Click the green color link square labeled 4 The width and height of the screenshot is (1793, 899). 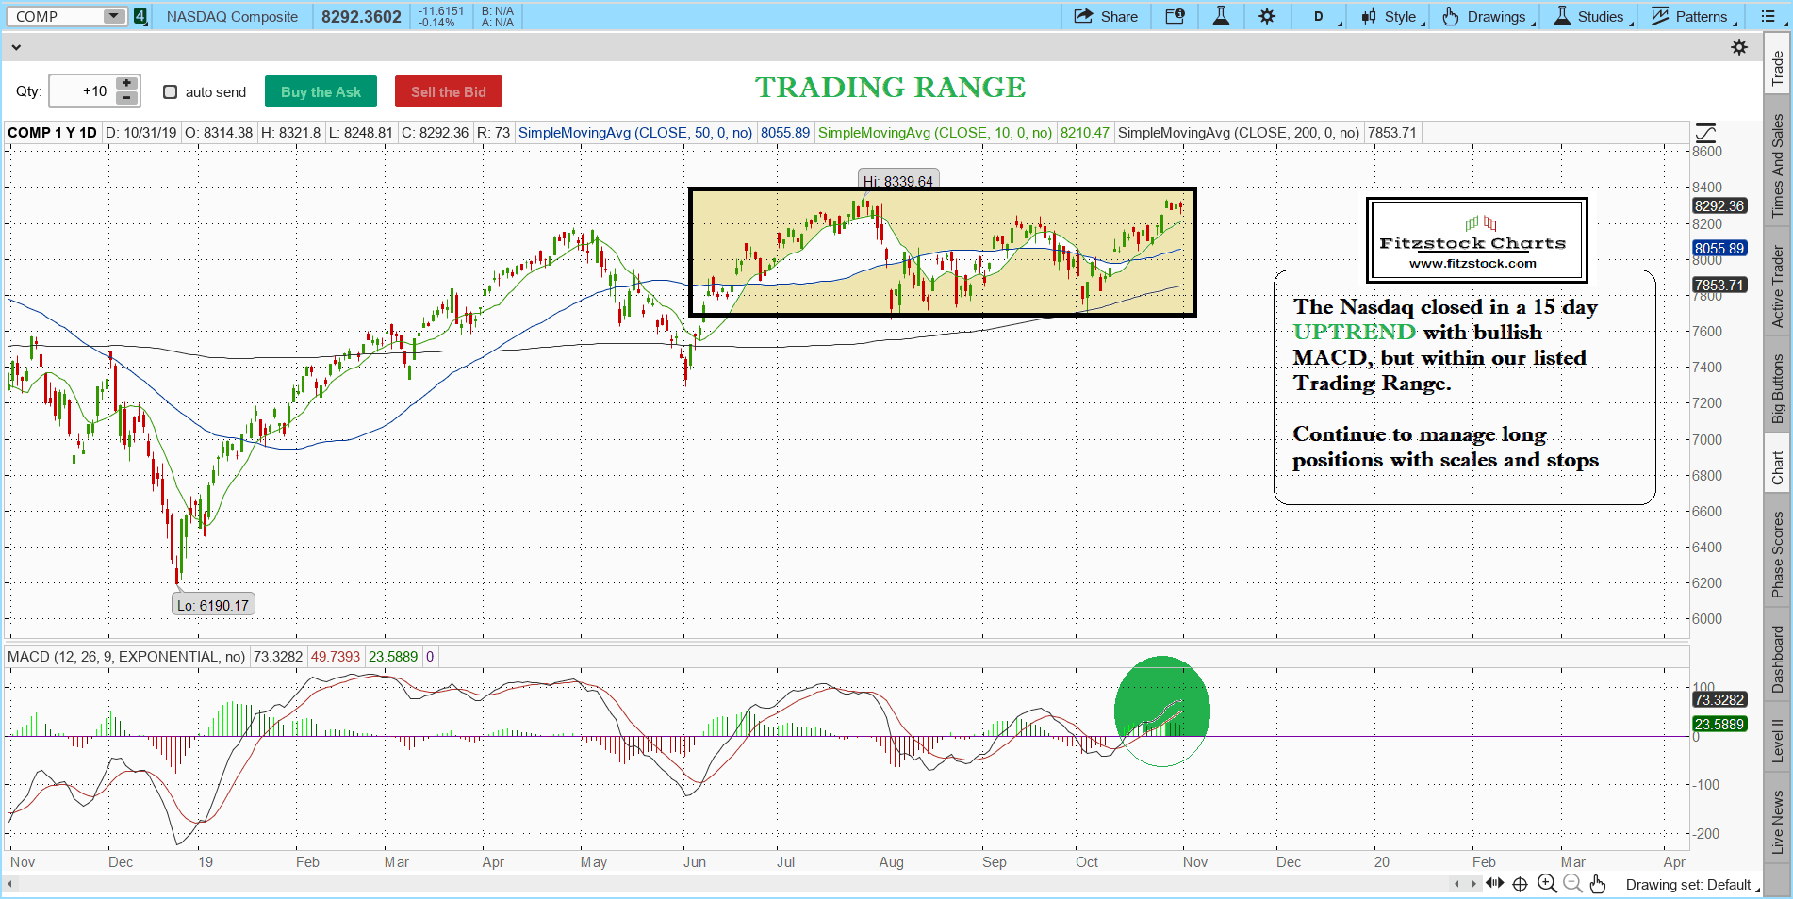[140, 16]
